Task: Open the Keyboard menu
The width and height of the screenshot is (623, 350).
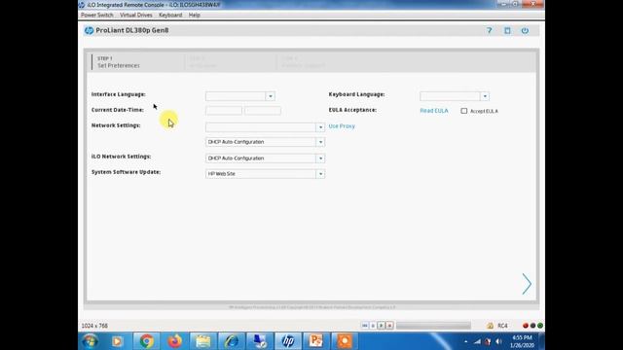Action: (x=170, y=16)
